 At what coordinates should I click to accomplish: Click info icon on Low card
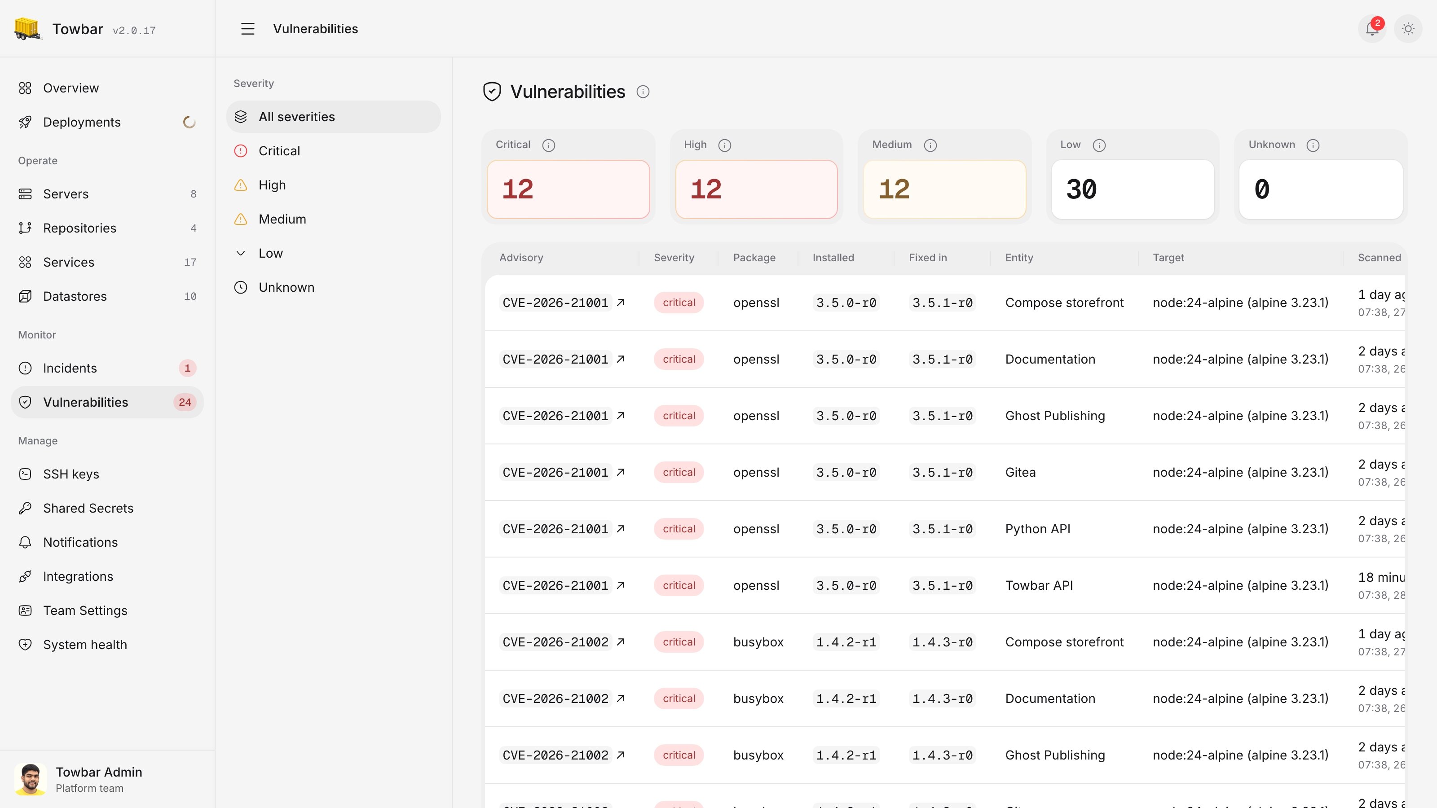(1099, 145)
